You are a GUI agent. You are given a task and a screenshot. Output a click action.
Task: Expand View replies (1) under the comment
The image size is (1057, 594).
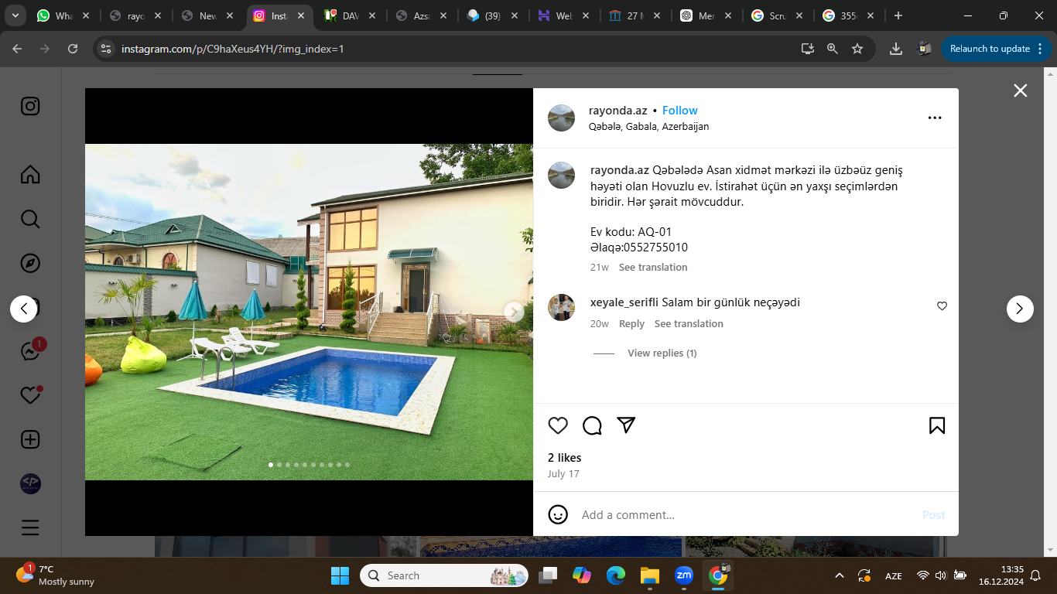pyautogui.click(x=662, y=353)
